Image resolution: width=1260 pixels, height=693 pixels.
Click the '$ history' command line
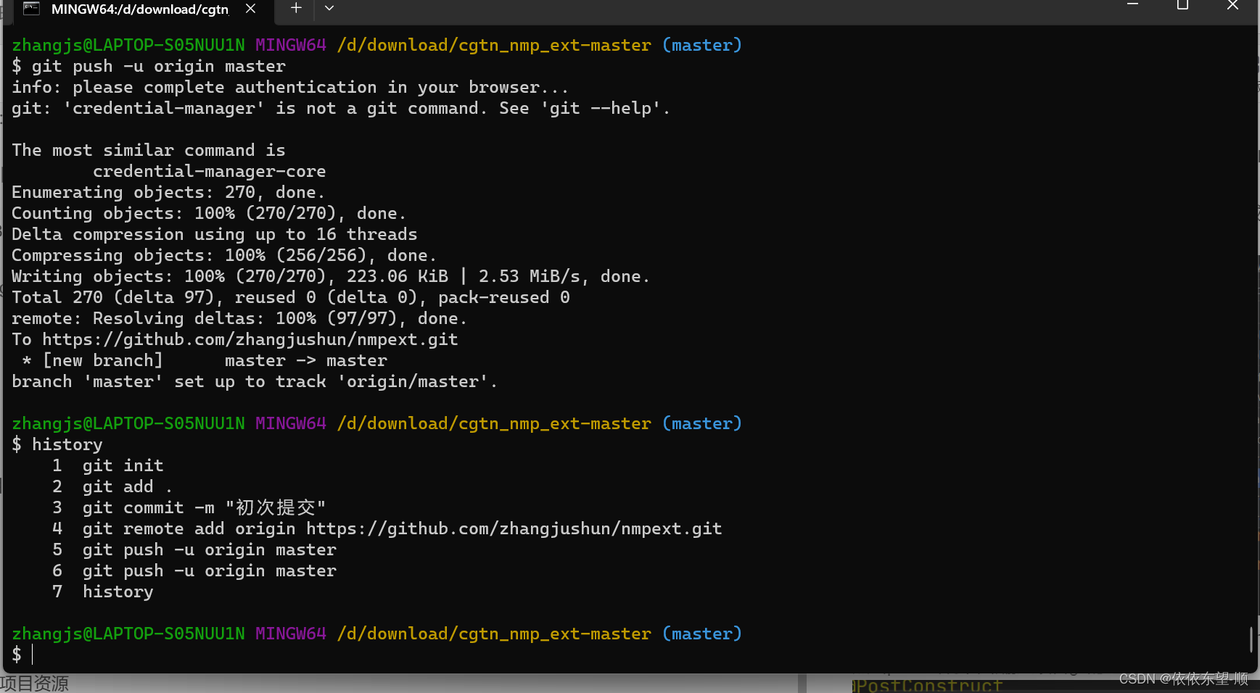click(x=57, y=444)
